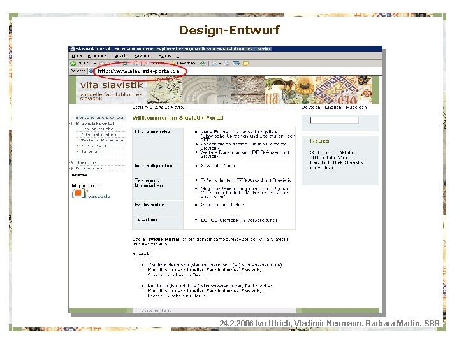459x344 pixels.
Task: Open the ? help menu
Action: (178, 56)
